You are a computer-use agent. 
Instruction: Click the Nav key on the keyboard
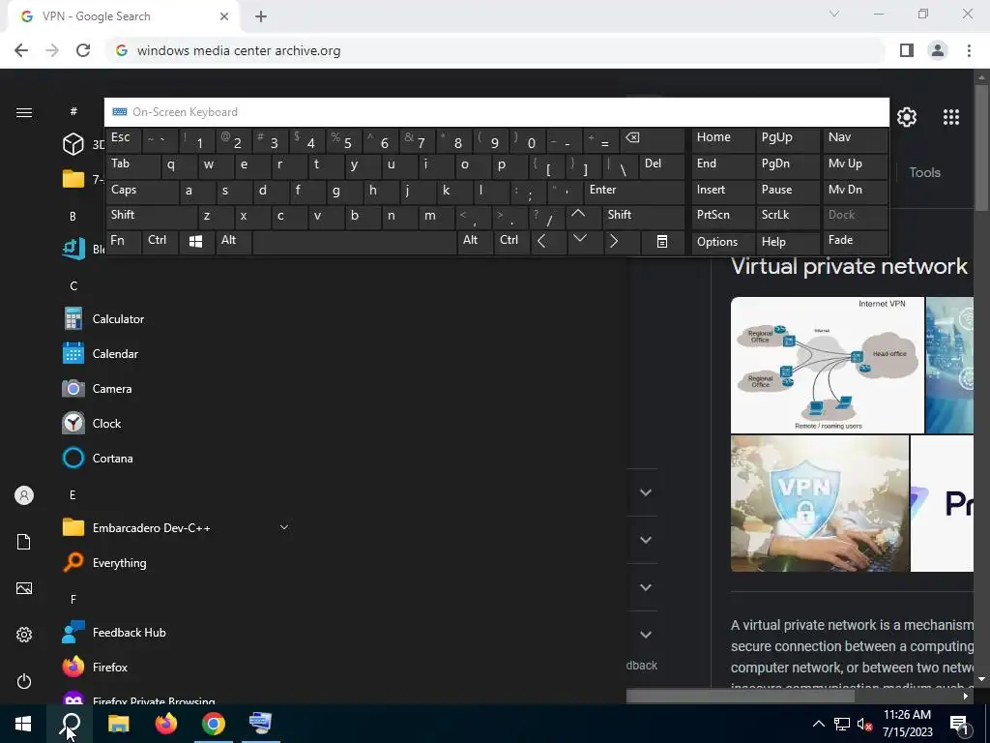[x=855, y=139]
